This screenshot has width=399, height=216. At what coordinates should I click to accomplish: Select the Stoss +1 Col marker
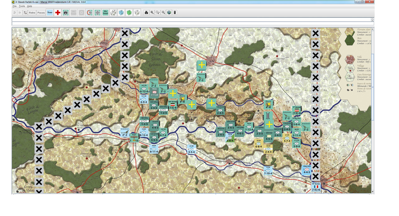pos(155,92)
